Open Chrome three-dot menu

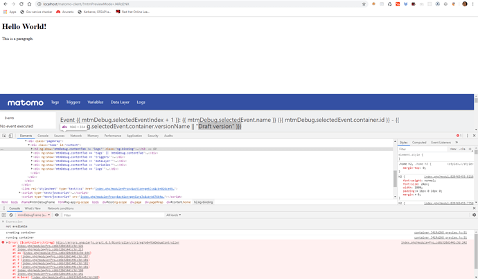pos(473,4)
